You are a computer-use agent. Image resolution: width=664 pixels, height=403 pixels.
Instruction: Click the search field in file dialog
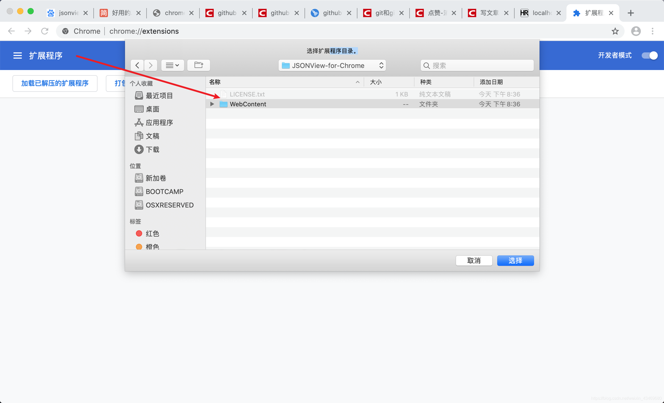(x=477, y=65)
